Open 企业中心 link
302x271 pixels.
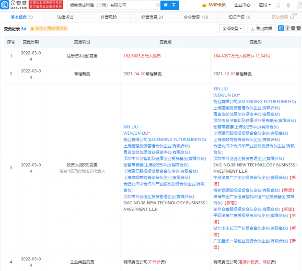(242, 5)
